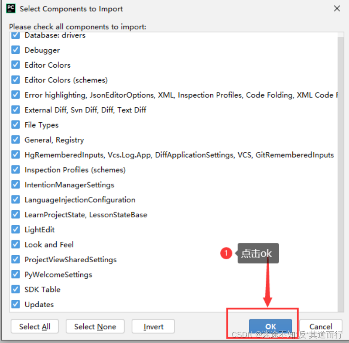Confirm import with OK button

coord(270,326)
